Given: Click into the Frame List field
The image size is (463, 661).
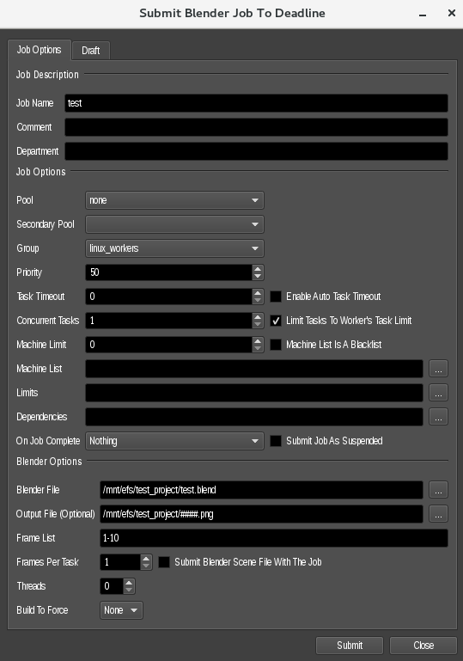Looking at the screenshot, I should point(274,538).
